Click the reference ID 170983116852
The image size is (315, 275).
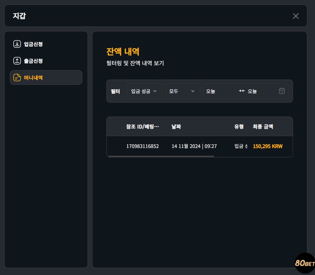click(x=142, y=146)
